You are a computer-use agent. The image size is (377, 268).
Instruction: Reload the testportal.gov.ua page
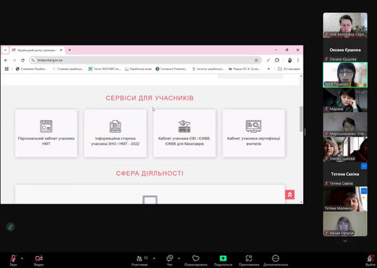pos(23,60)
